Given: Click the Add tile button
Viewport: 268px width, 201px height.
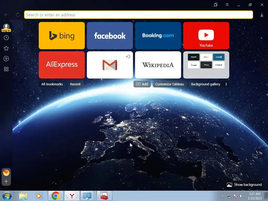Looking at the screenshot, I should [142, 84].
